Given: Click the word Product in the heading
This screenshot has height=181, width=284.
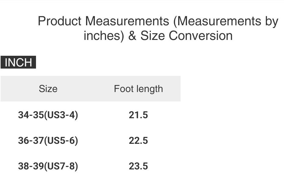Looking at the screenshot, I should coord(59,21).
